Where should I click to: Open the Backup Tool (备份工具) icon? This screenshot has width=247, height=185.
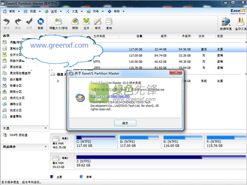[x=241, y=22]
